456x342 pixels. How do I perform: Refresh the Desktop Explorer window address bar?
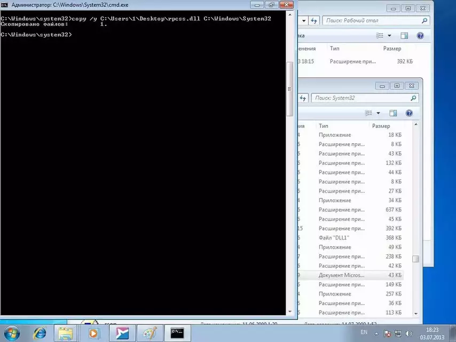(314, 21)
